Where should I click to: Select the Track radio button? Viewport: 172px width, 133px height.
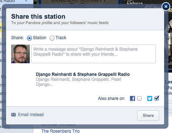pos(52,38)
